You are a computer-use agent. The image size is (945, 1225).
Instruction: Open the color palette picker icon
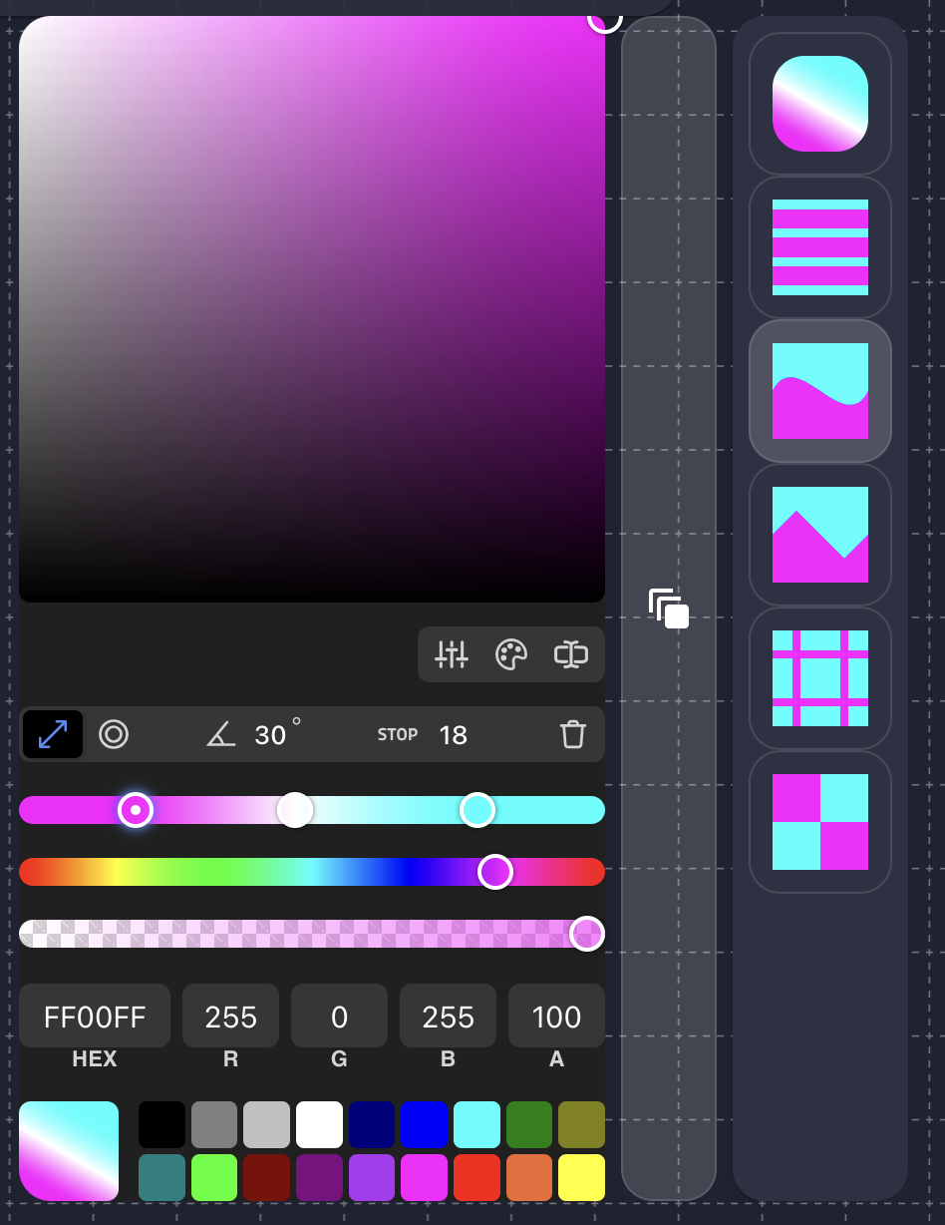[x=510, y=655]
